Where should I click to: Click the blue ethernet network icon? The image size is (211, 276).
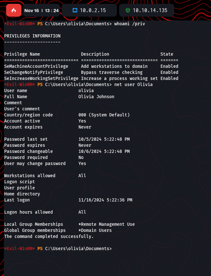tap(75, 11)
